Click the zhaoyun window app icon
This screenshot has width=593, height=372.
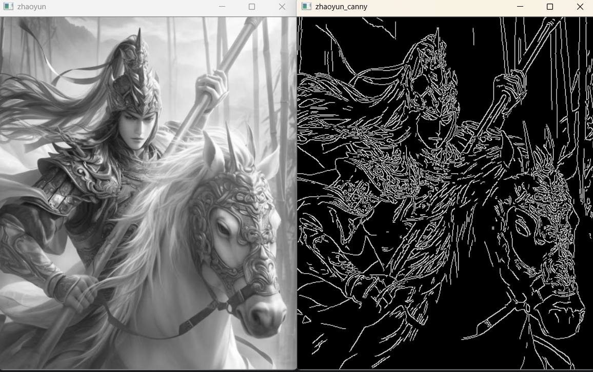point(8,7)
